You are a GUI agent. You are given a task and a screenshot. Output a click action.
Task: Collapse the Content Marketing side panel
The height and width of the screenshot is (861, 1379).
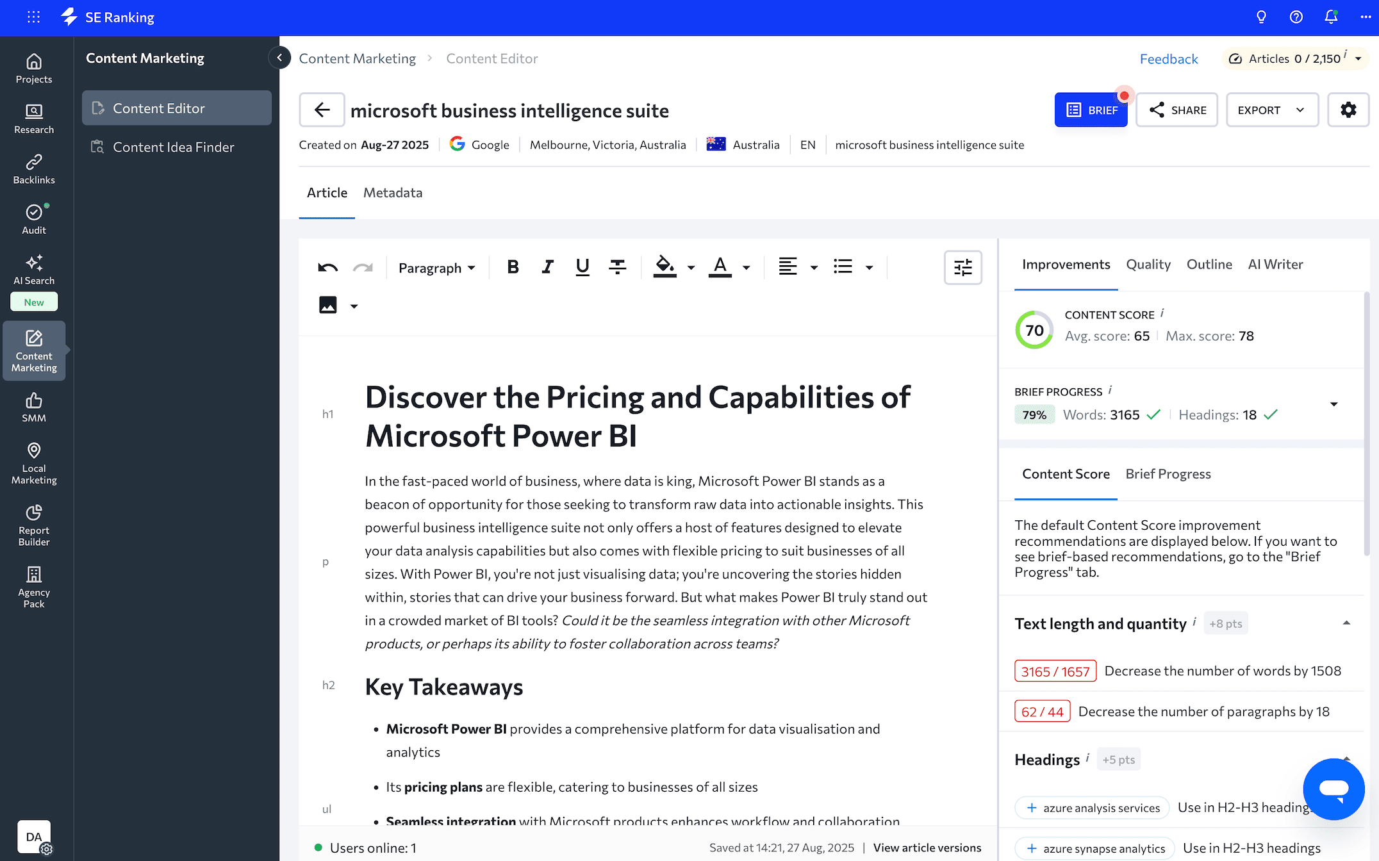click(x=279, y=58)
